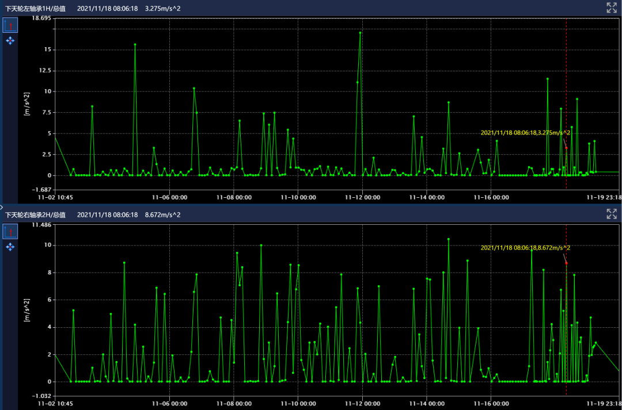
Task: Select the cursor tool in top chart
Action: 10,25
